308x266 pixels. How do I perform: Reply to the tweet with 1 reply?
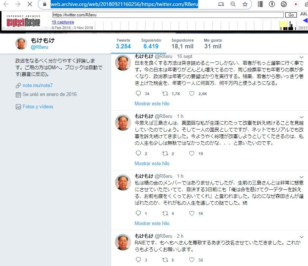point(138,213)
